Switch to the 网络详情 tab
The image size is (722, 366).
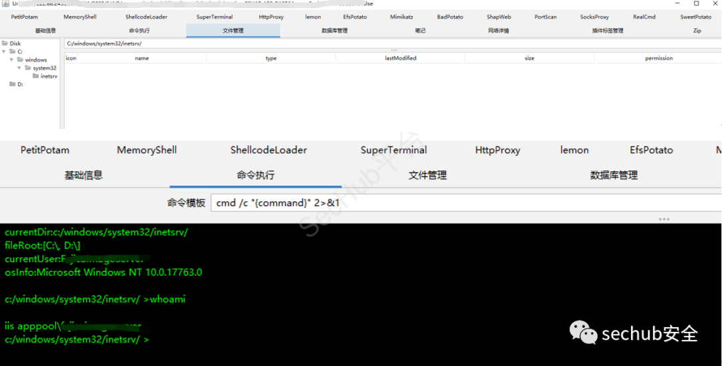[498, 31]
